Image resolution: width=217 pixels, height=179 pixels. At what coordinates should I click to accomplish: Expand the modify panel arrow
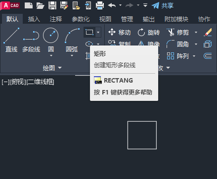168,68
